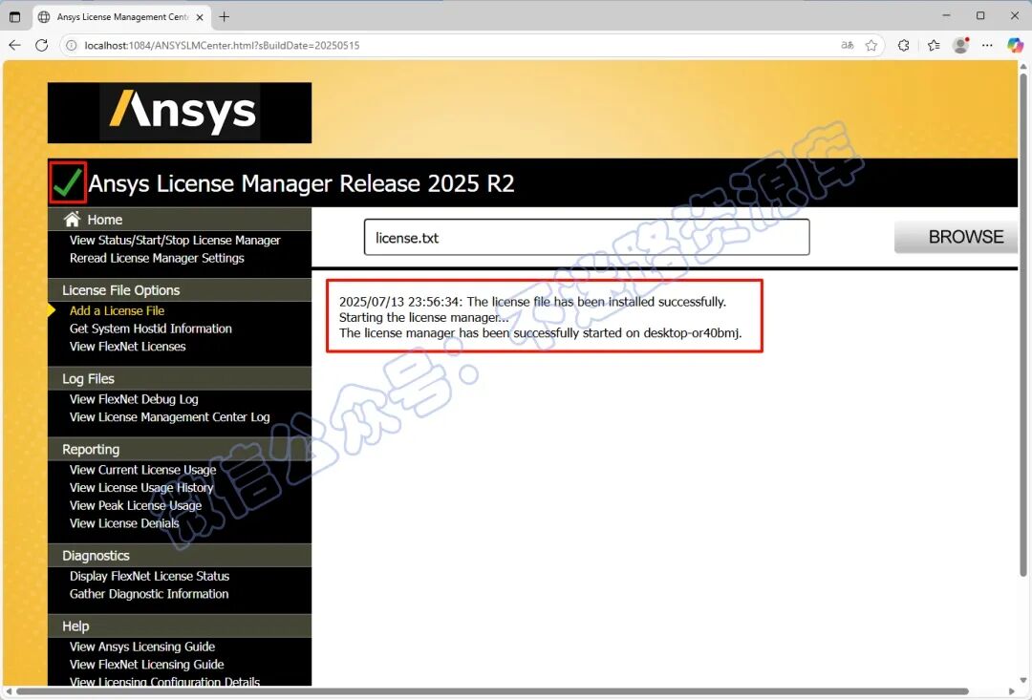Image resolution: width=1032 pixels, height=700 pixels.
Task: Click the 'Starting the license manager...' line
Action: click(x=424, y=317)
